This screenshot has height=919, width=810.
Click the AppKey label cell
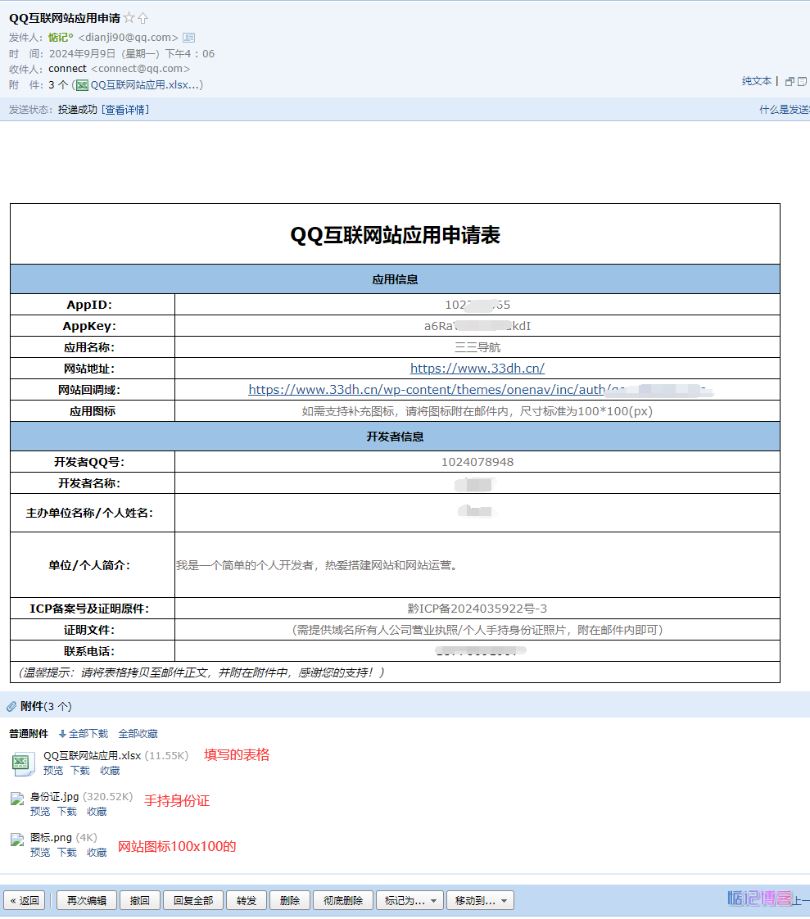[x=93, y=326]
